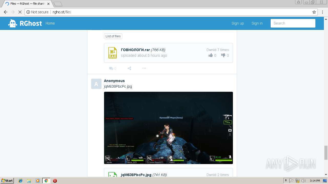Viewport: 328px width, 184px height.
Task: Click the Action Center flag tray icon
Action: point(292,181)
